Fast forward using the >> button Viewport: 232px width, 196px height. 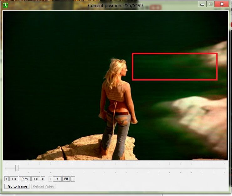coord(36,179)
